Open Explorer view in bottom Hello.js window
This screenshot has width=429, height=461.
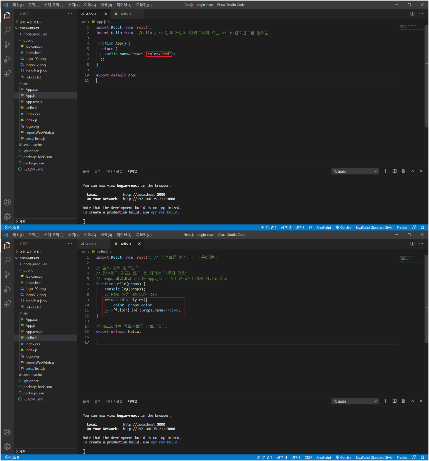click(x=7, y=246)
